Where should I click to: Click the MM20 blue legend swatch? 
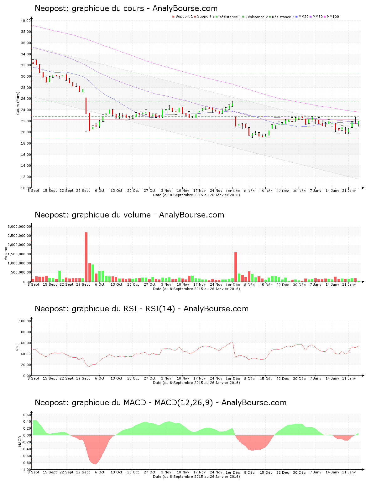296,17
